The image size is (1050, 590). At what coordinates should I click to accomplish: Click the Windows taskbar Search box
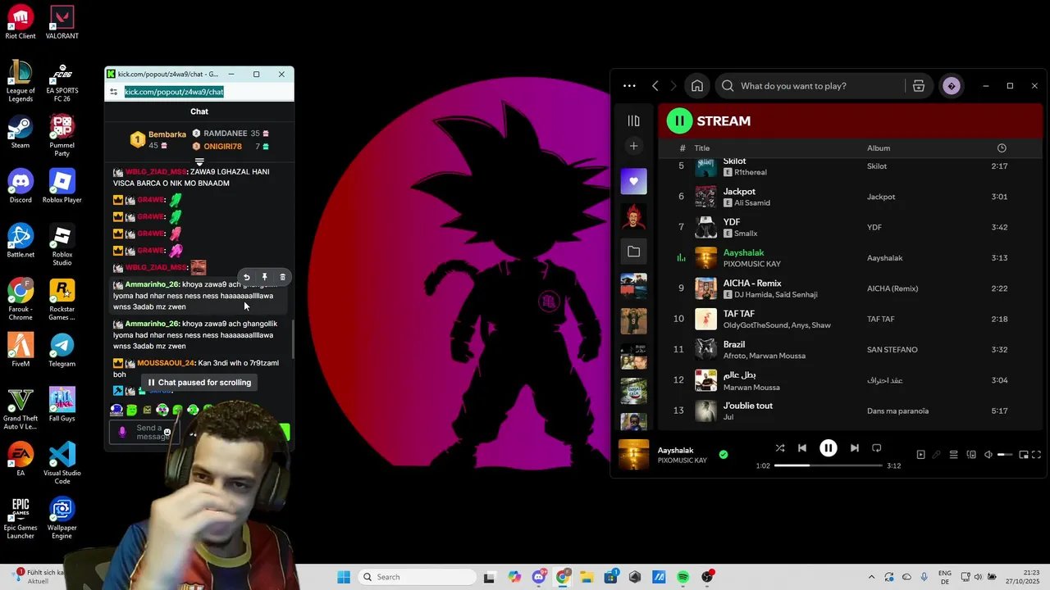[415, 577]
